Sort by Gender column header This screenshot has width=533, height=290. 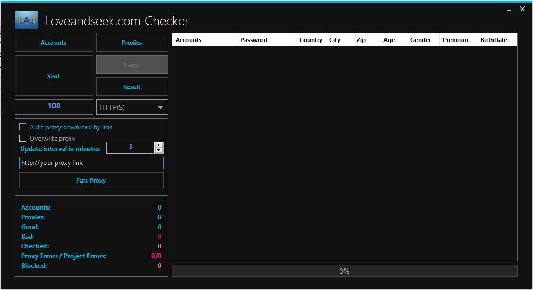[x=423, y=40]
